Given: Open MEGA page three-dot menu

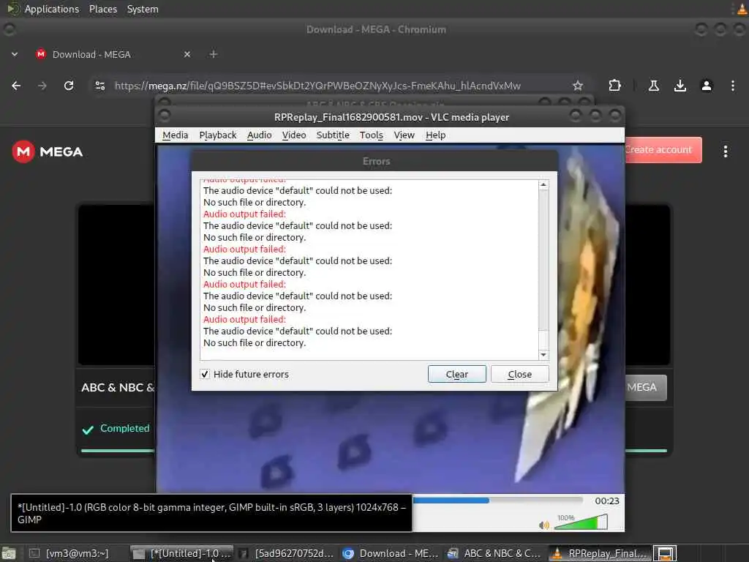Looking at the screenshot, I should pyautogui.click(x=725, y=151).
